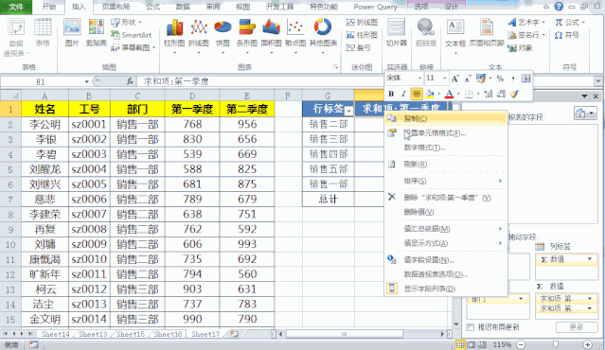This screenshot has height=350, width=605.
Task: Click the Insert Function fx button
Action: coord(130,81)
